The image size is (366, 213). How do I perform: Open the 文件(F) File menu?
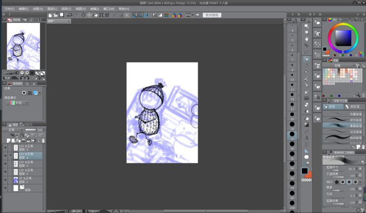[9, 9]
